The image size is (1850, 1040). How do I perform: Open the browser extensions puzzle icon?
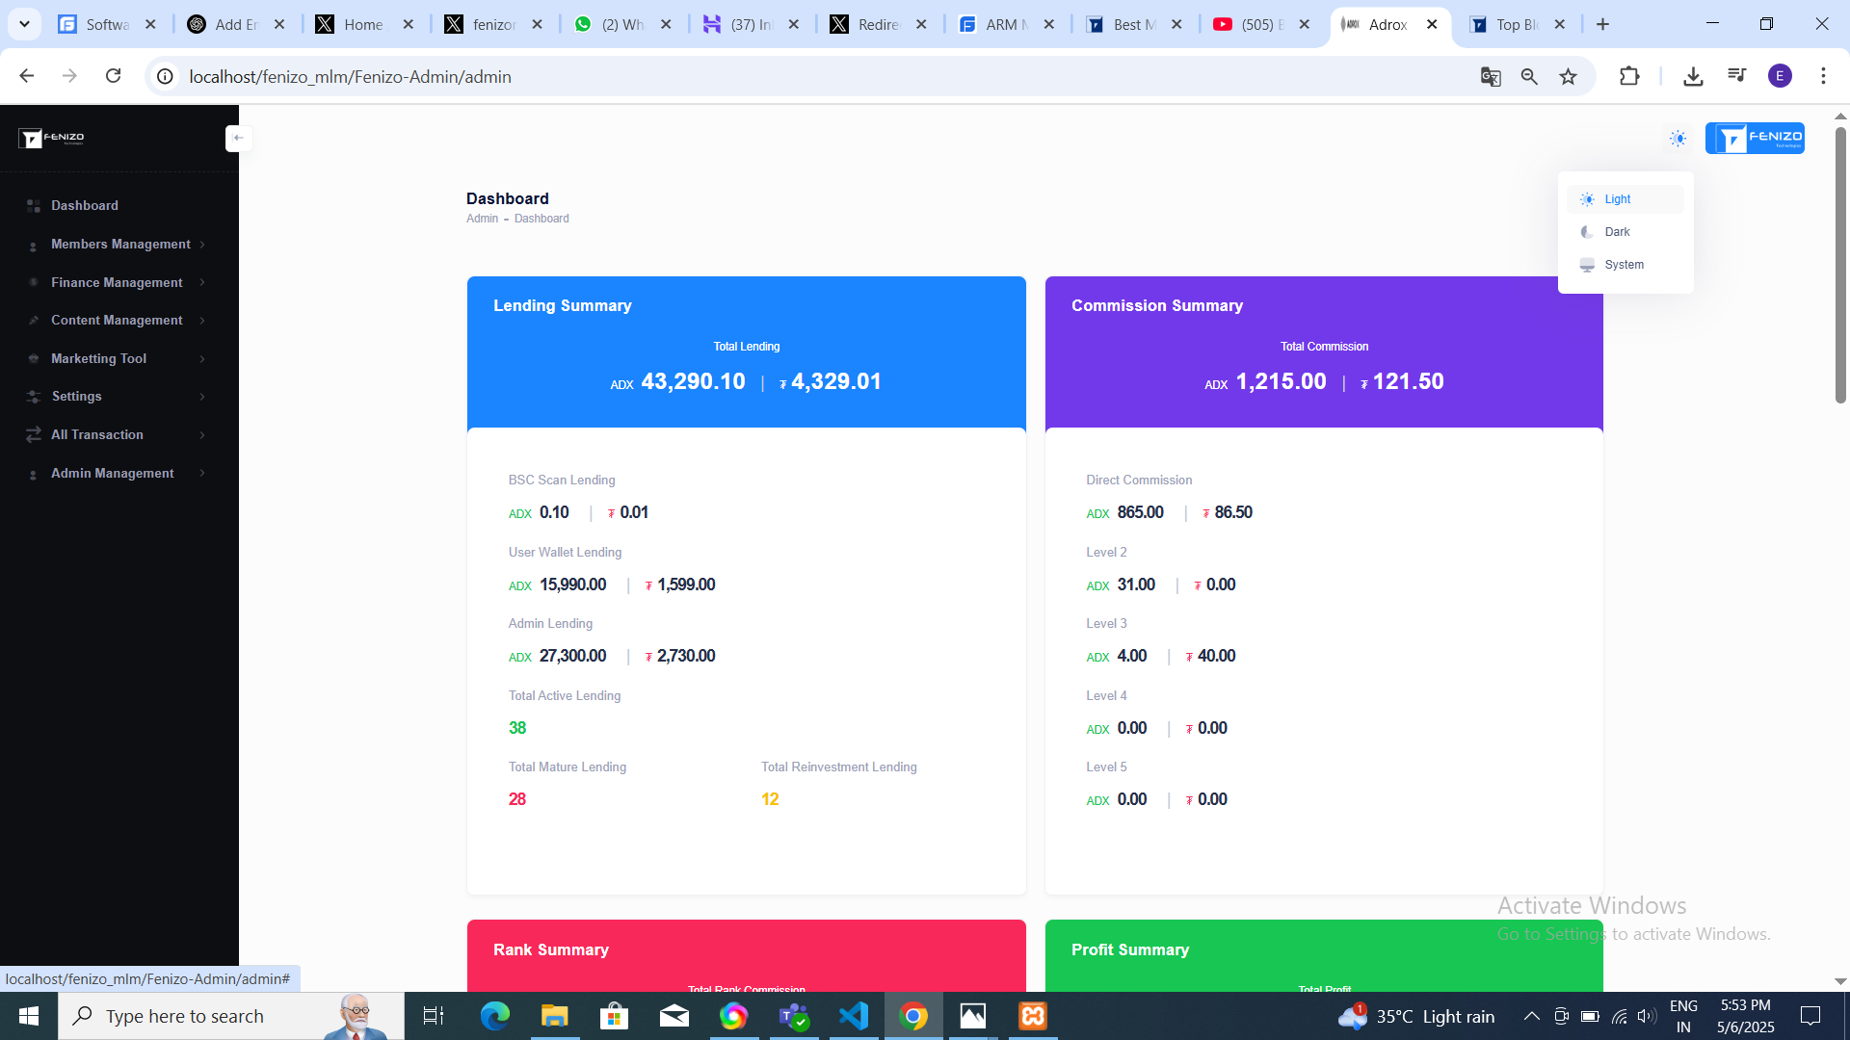pos(1629,76)
